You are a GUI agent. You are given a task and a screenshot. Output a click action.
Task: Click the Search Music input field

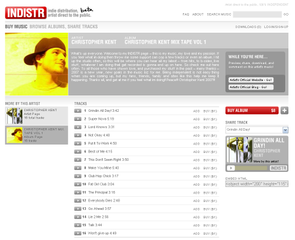coord(257,14)
